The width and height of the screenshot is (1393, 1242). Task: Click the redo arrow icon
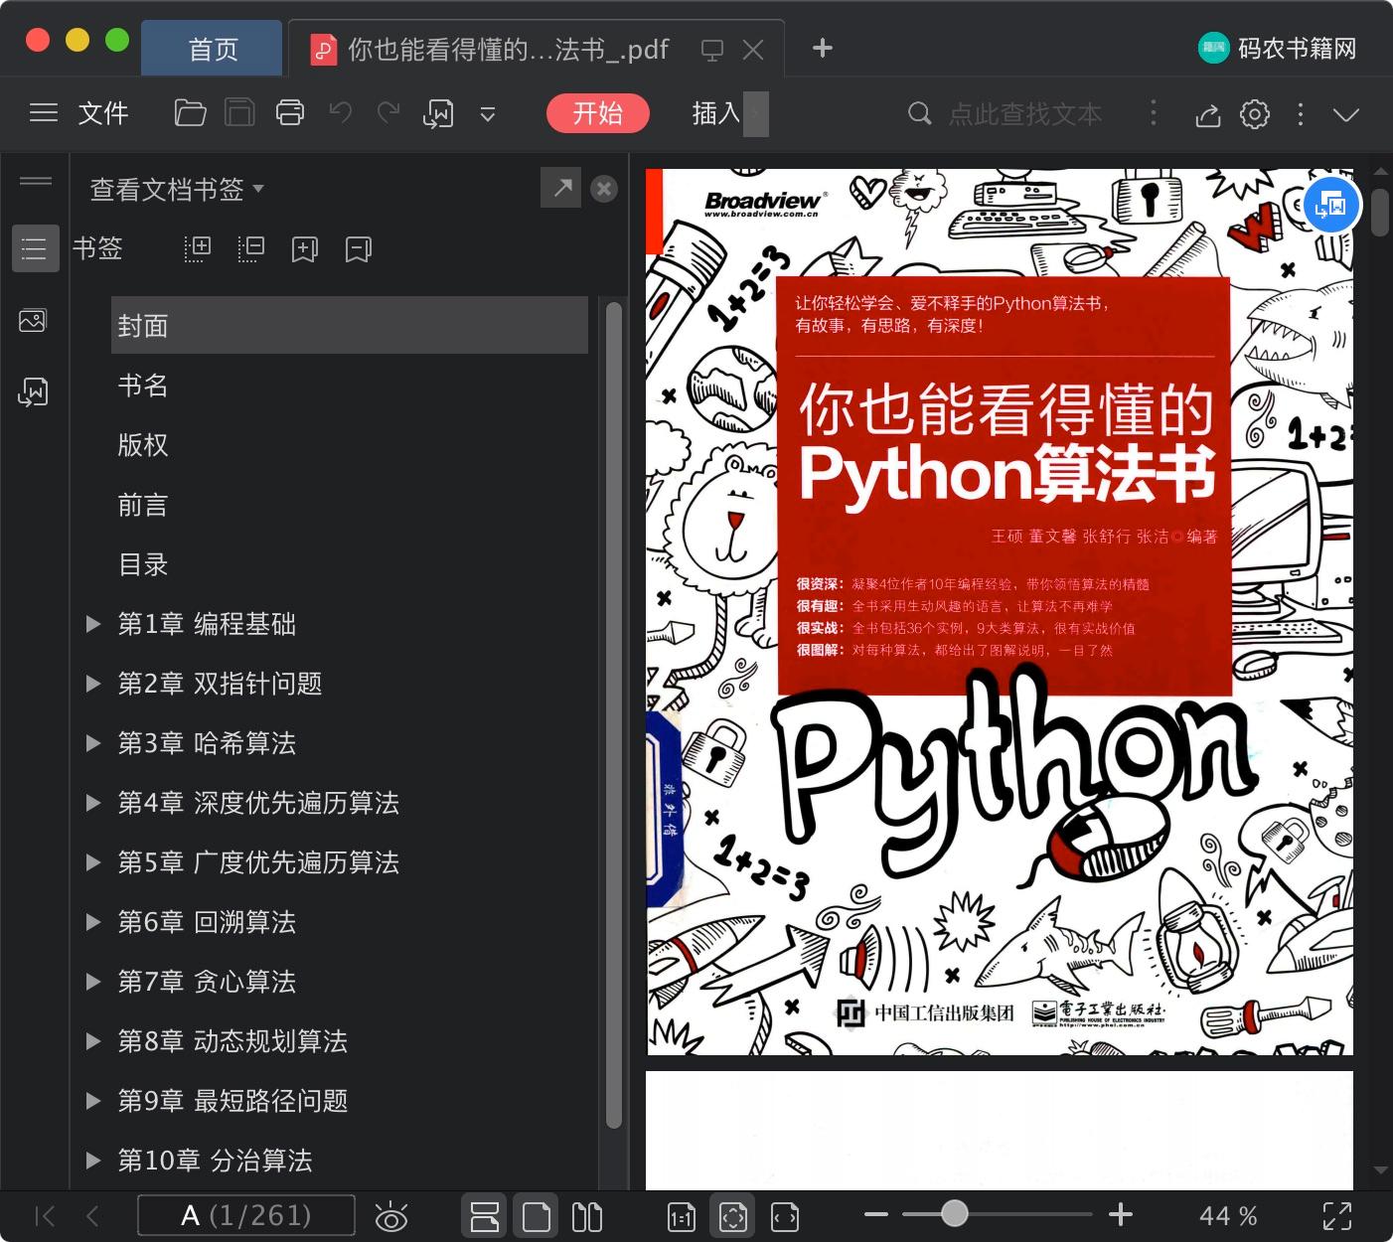point(388,113)
